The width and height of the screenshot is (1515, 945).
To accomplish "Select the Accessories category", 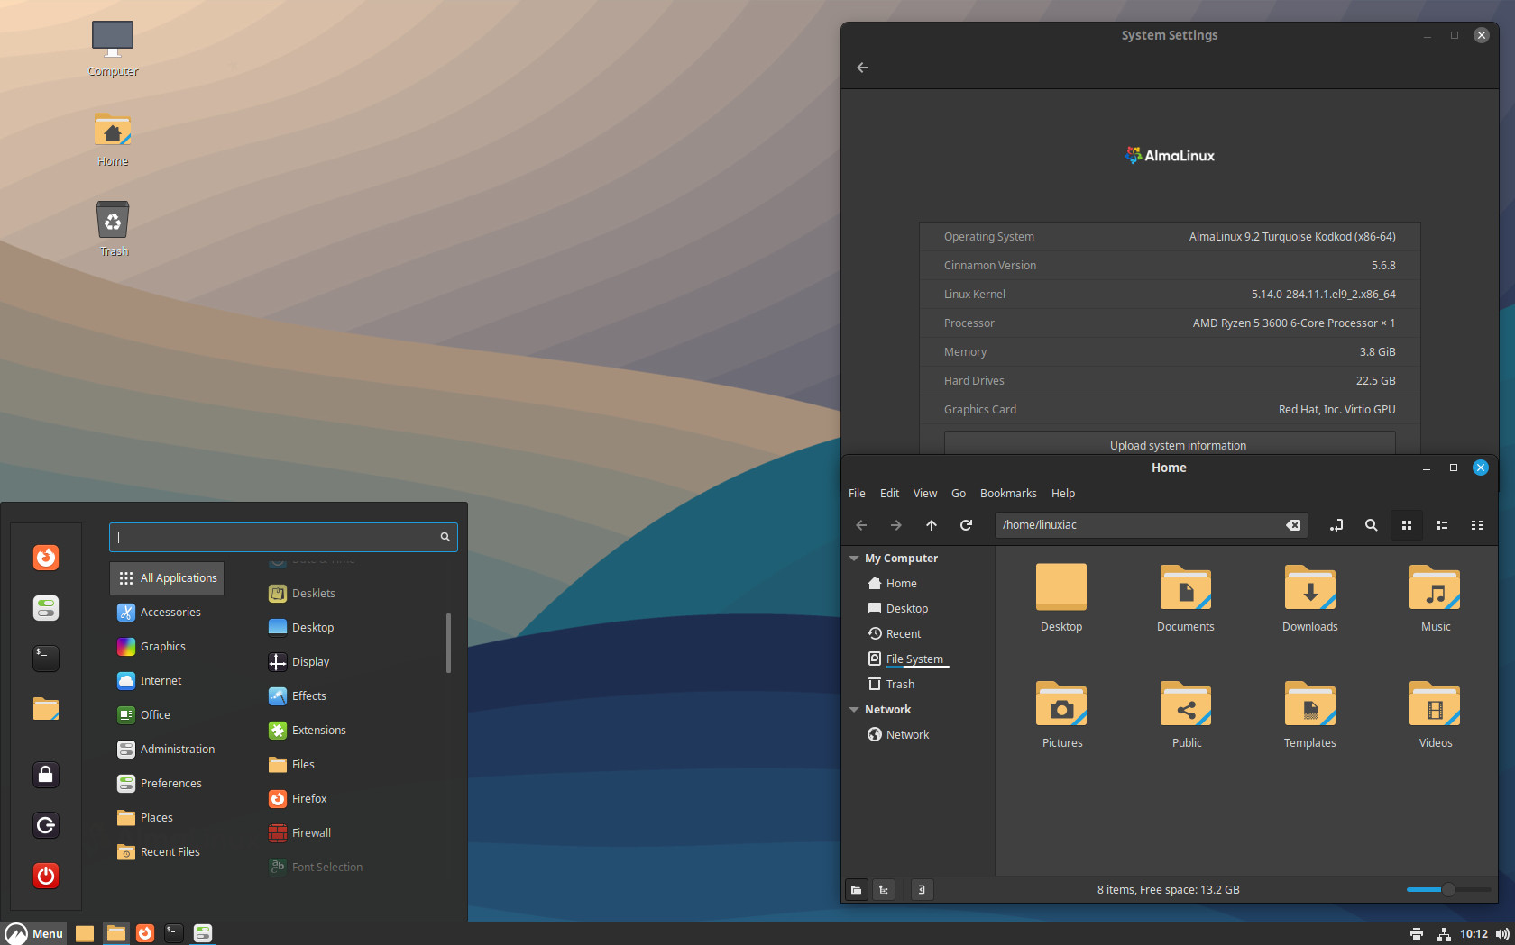I will click(167, 613).
